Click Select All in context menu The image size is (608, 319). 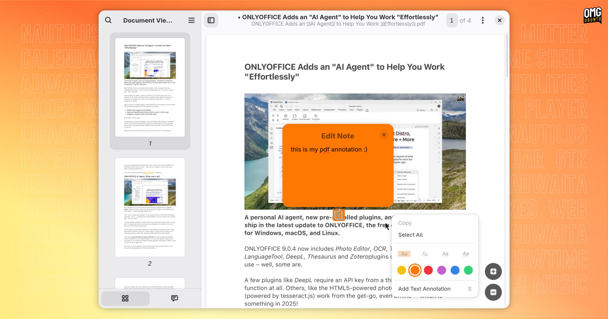pos(410,235)
